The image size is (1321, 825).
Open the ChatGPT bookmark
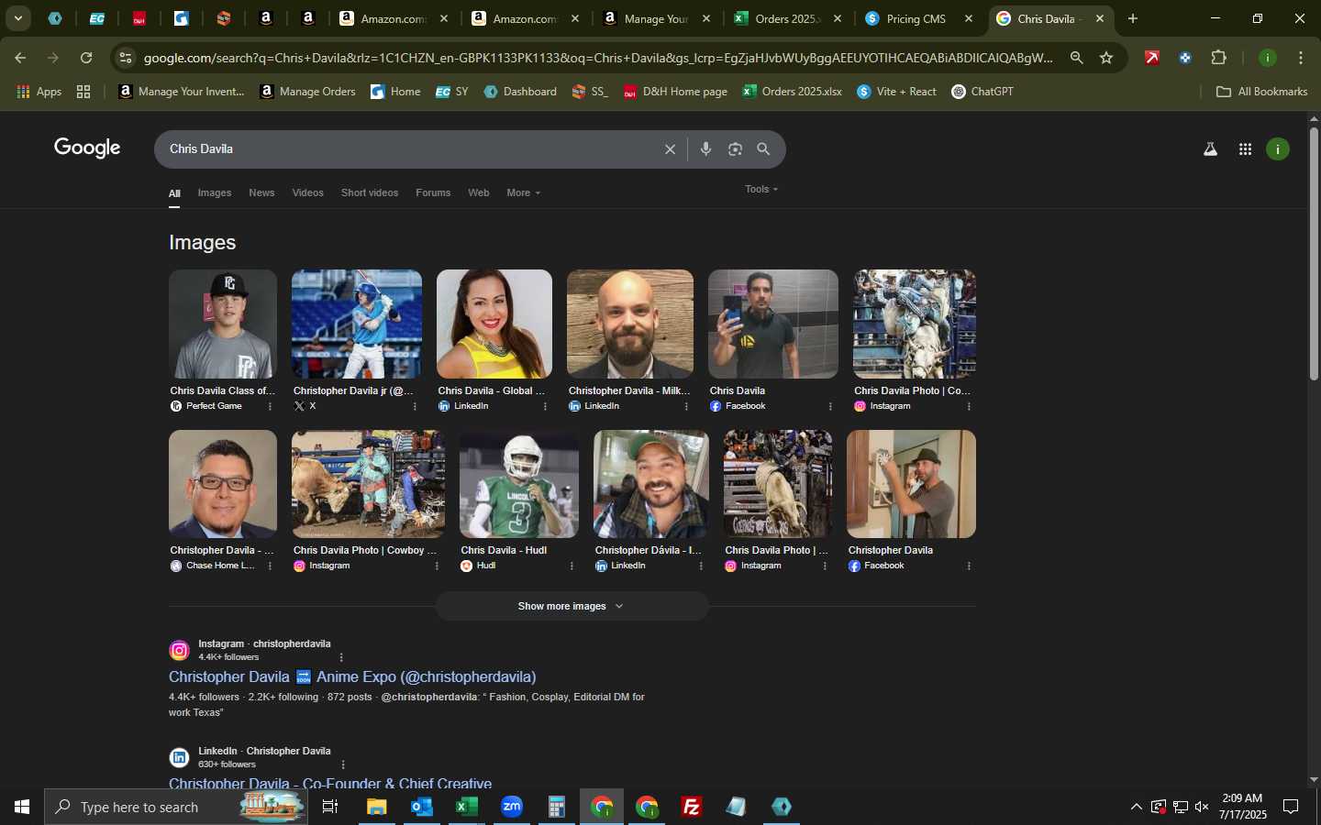(982, 92)
